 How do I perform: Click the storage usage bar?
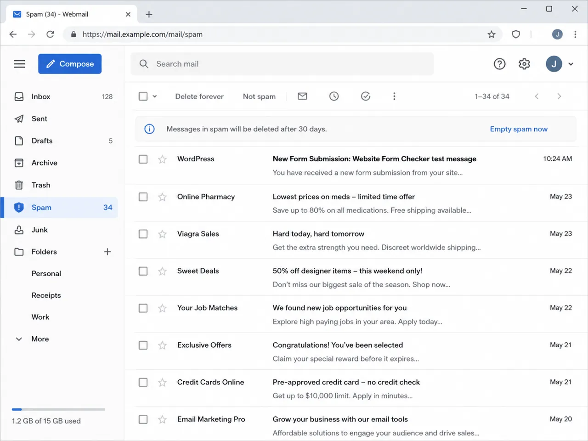[x=58, y=409]
